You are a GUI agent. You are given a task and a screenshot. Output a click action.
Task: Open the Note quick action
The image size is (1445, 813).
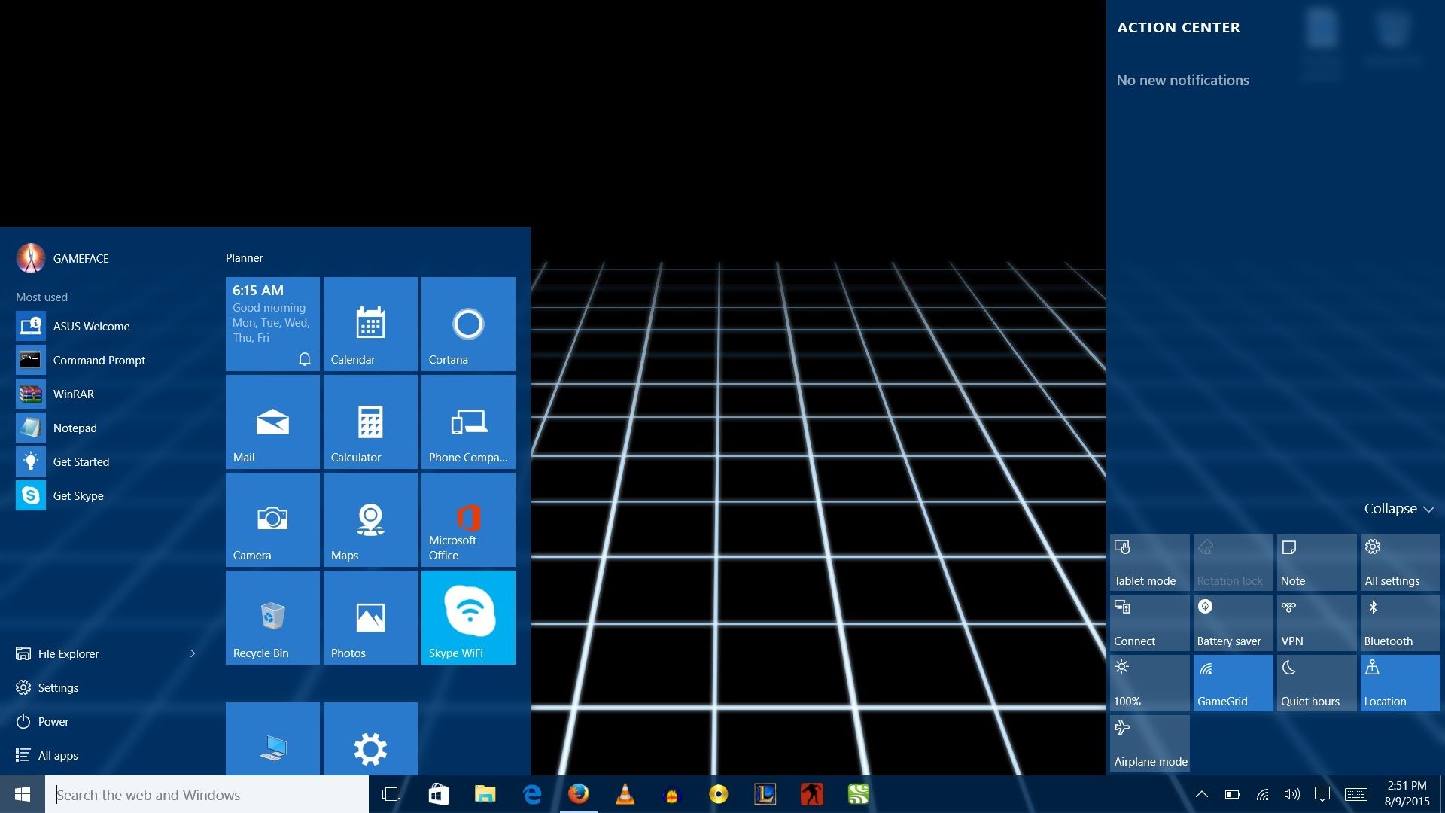pos(1316,562)
